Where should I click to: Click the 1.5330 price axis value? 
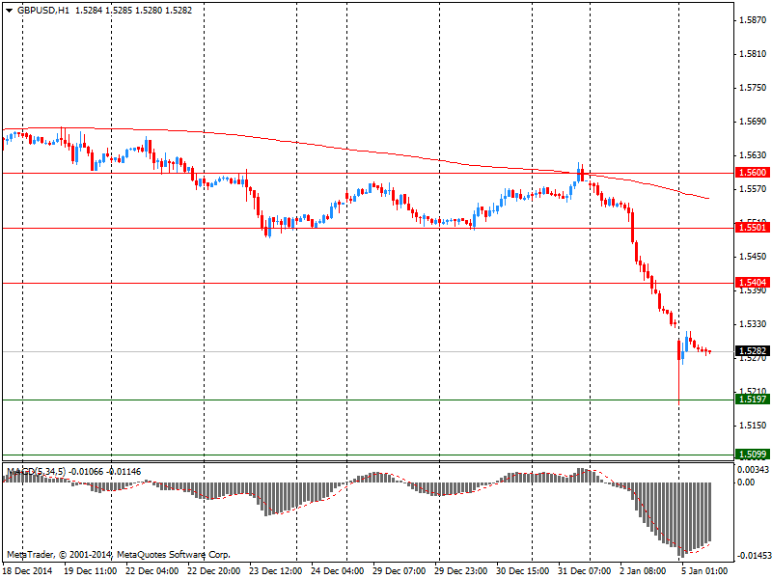coord(753,324)
